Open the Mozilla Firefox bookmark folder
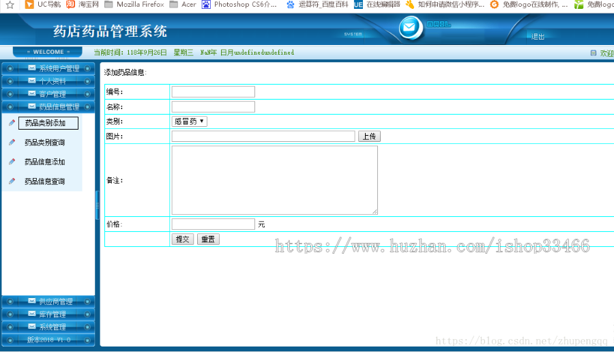 pos(134,4)
